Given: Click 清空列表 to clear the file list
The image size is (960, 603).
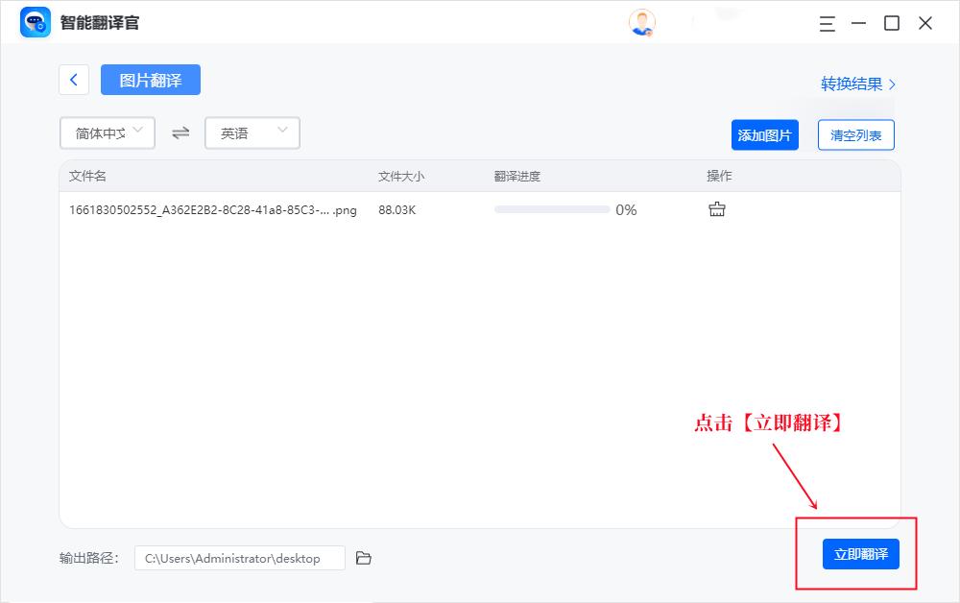Looking at the screenshot, I should [x=854, y=134].
